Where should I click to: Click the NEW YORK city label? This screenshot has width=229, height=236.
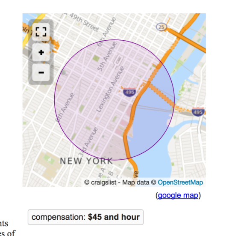pyautogui.click(x=86, y=161)
